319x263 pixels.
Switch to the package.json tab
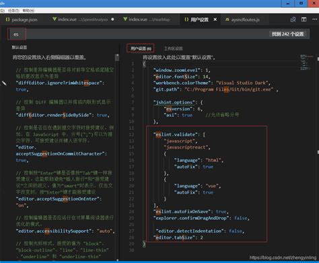click(x=22, y=20)
